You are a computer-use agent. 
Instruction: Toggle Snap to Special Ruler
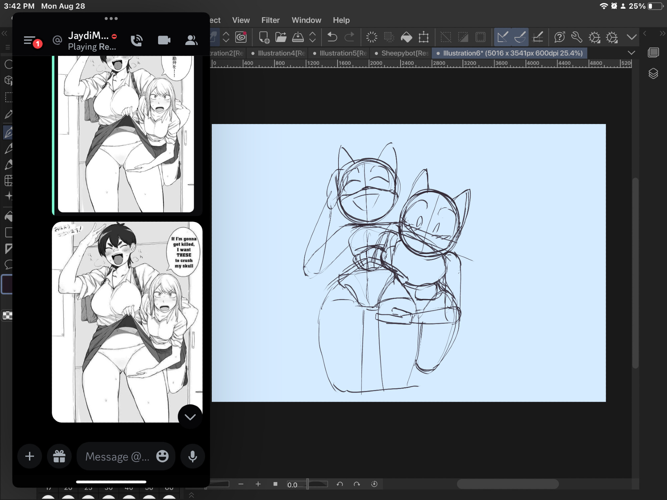[520, 37]
